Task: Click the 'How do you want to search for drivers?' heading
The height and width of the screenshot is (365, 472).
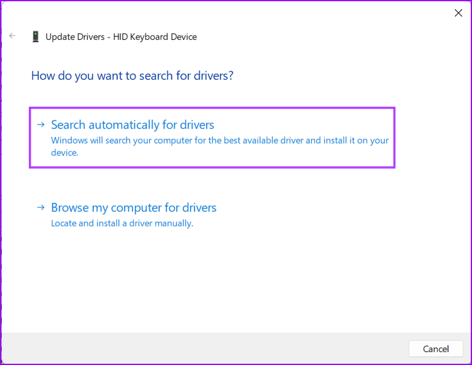Action: click(132, 75)
